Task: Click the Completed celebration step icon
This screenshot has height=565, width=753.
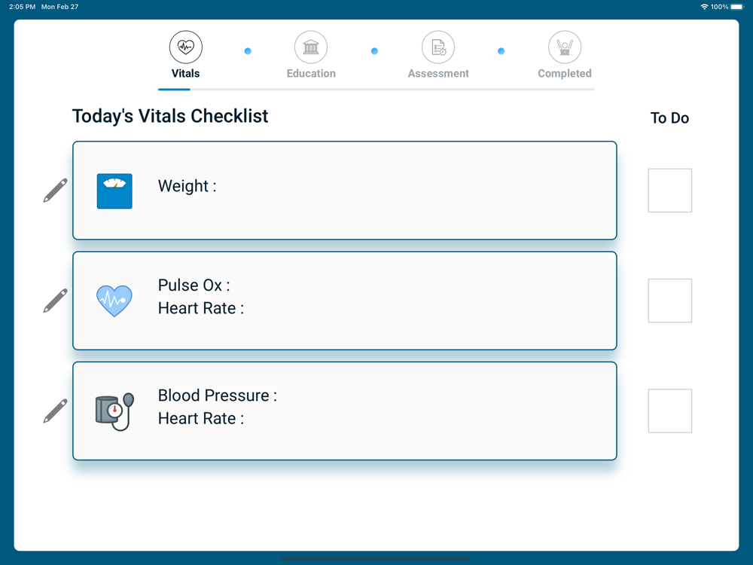Action: pos(565,47)
